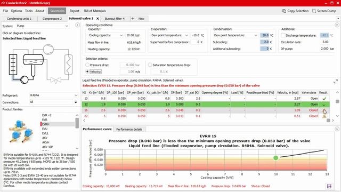Edit the Subcooling 2.0 field
The height and width of the screenshot is (192, 341).
click(265, 42)
